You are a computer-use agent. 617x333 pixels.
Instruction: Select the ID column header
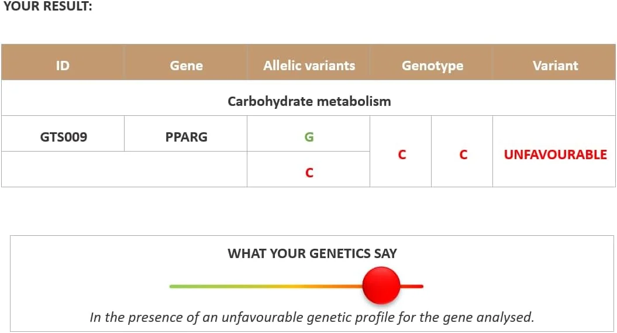coord(63,66)
